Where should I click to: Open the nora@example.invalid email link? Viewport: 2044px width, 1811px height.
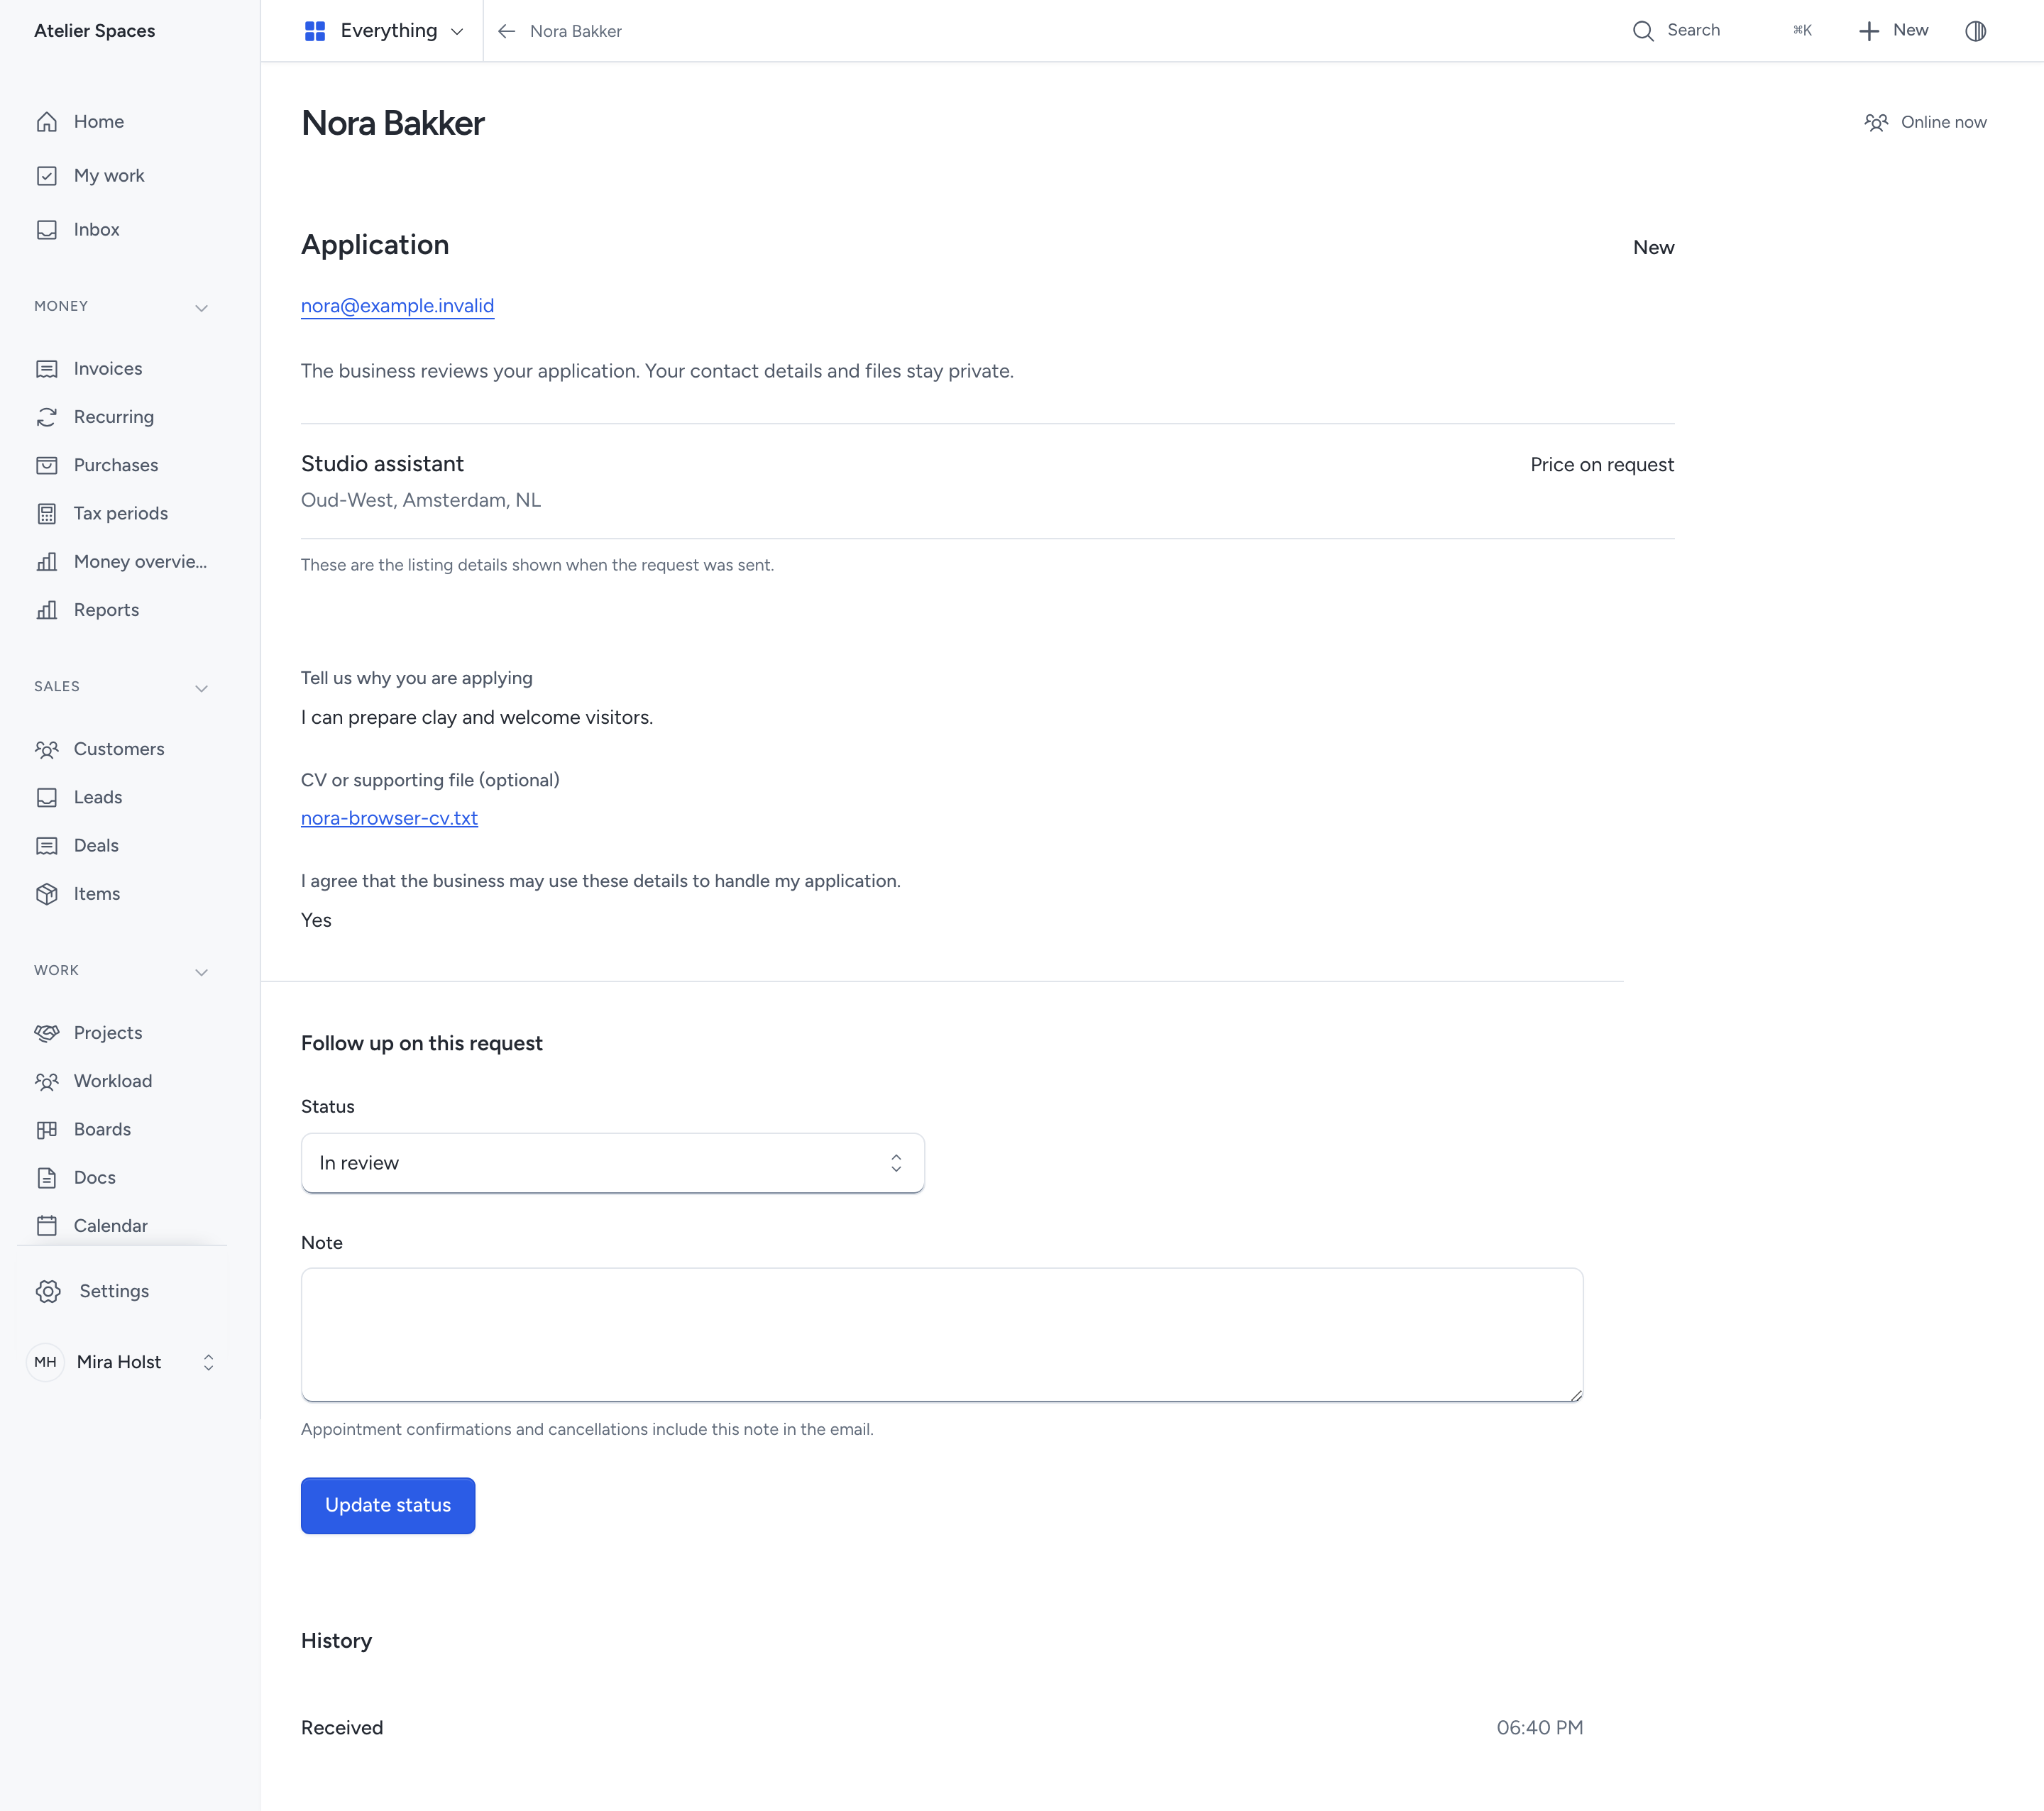(397, 306)
